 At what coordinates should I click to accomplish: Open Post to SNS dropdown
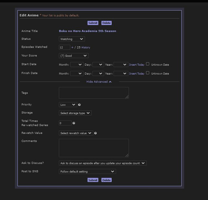[x=87, y=171]
